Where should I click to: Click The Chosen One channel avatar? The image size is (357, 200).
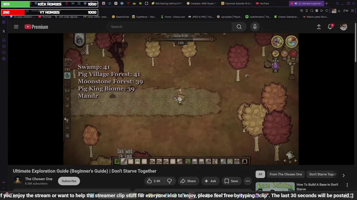click(x=18, y=181)
